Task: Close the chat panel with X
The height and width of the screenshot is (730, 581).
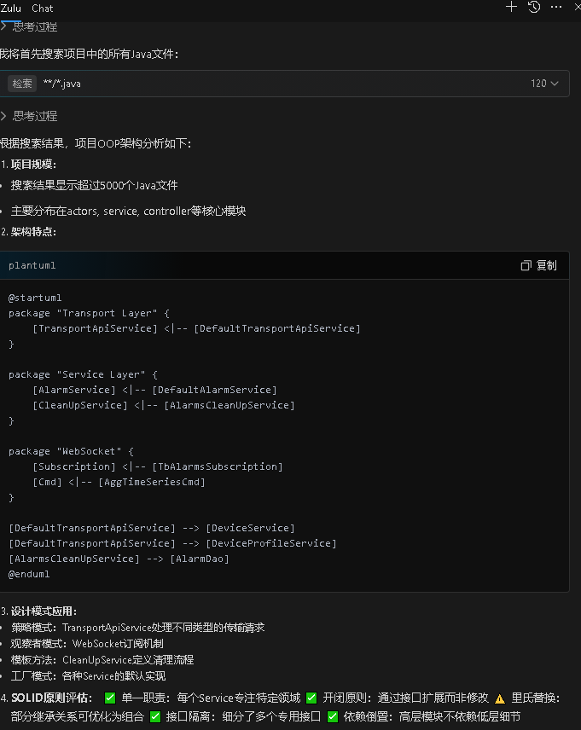Action: [577, 7]
